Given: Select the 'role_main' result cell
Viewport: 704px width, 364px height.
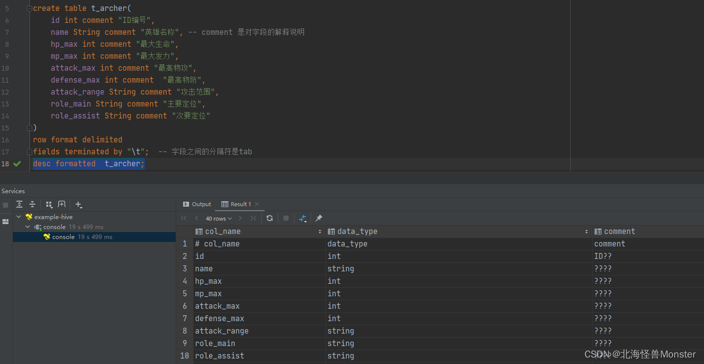Looking at the screenshot, I should 259,344.
